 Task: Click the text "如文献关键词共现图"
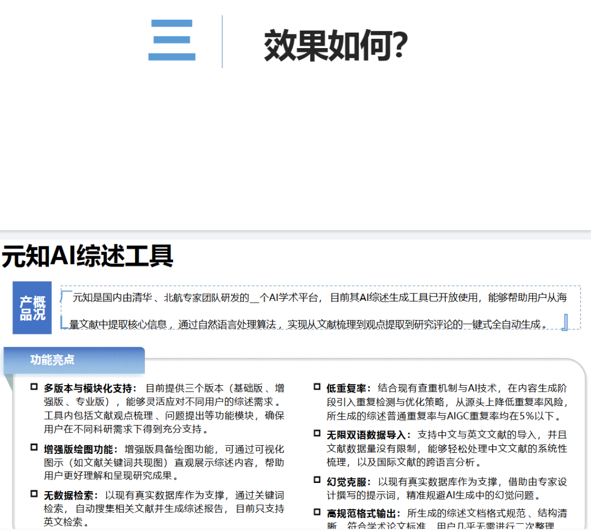pyautogui.click(x=118, y=463)
